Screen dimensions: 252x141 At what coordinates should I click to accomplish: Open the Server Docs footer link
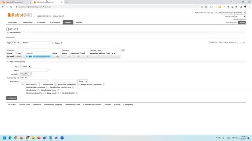25,105
